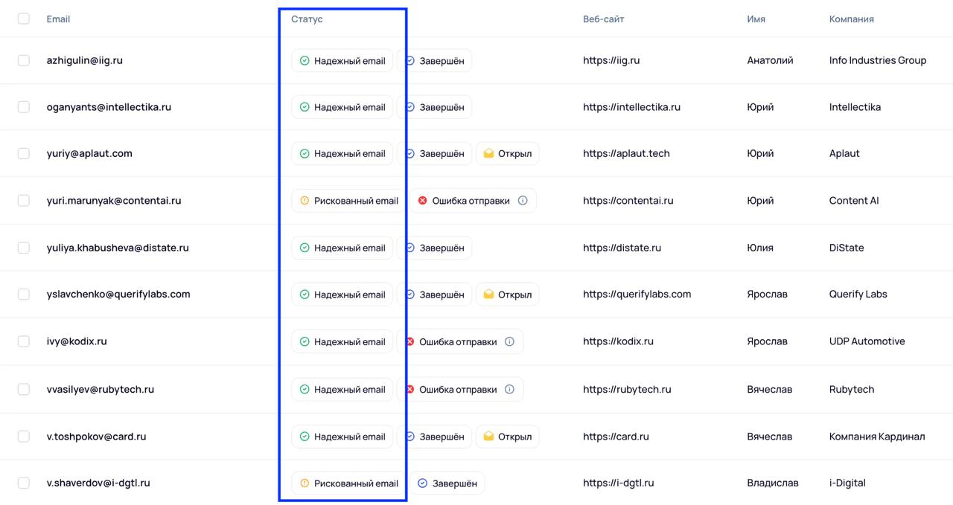Click green check icon for azhigulin@iig.ru
Screen dimensions: 953x505
click(x=305, y=61)
